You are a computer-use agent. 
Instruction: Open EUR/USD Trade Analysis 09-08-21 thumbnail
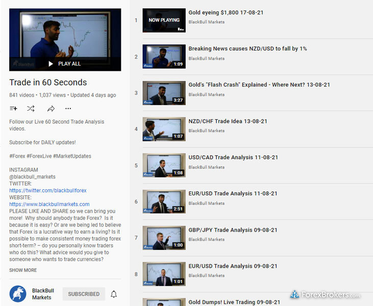pos(164,274)
